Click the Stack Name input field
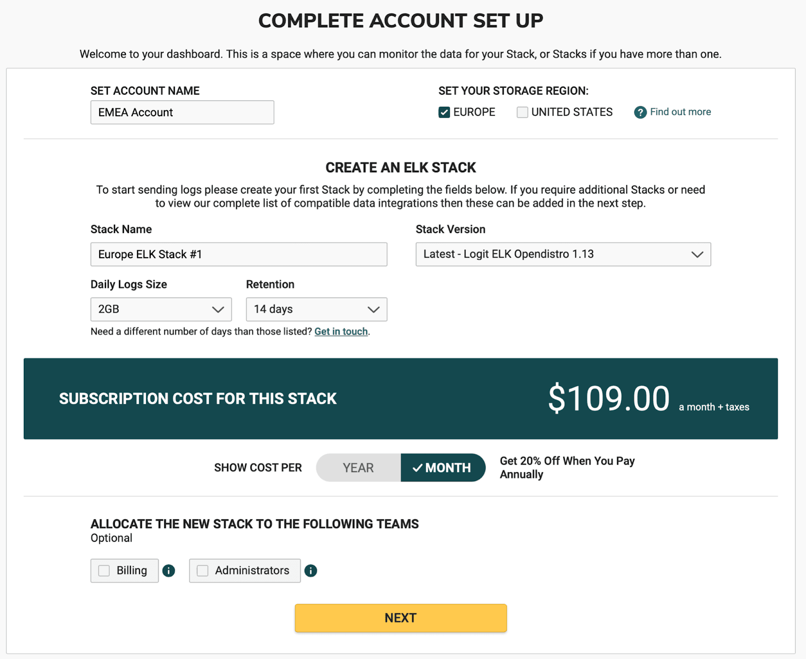The image size is (806, 659). click(238, 254)
